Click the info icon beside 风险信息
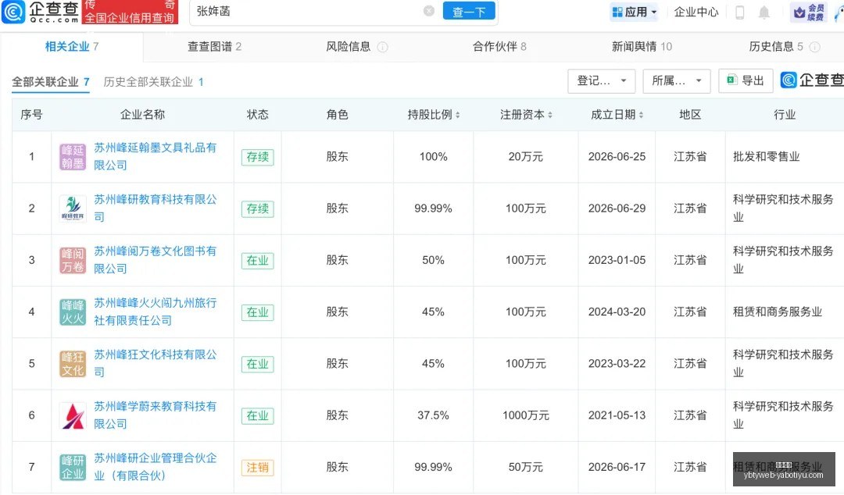 coord(383,47)
